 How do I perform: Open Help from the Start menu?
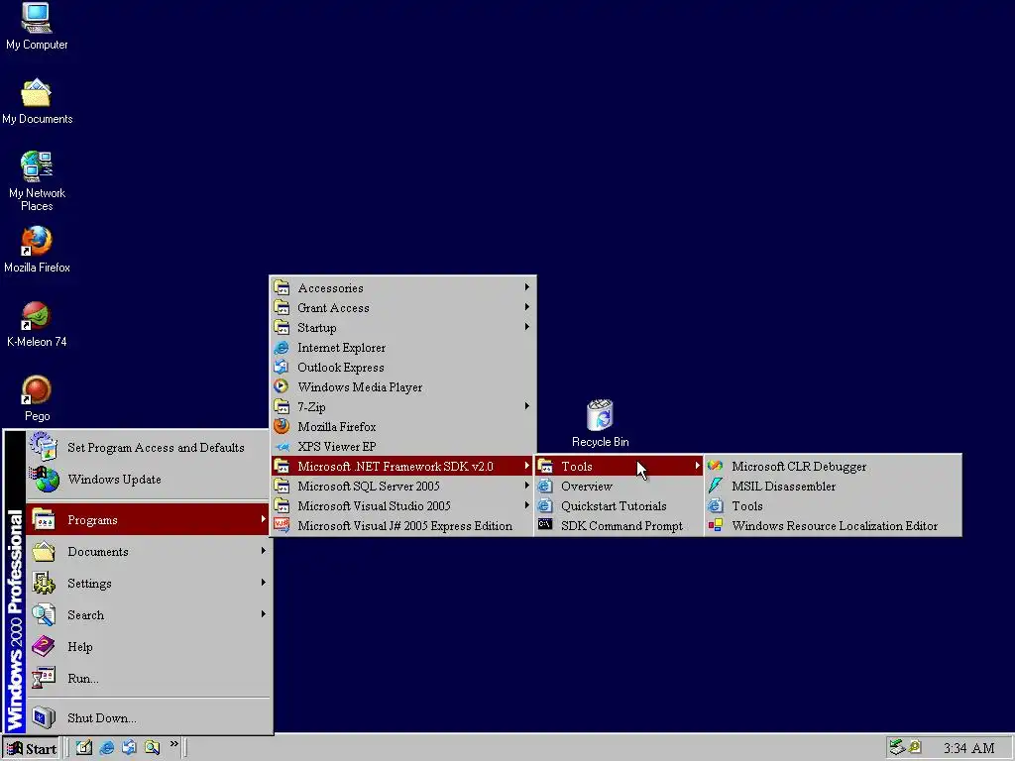tap(149, 646)
